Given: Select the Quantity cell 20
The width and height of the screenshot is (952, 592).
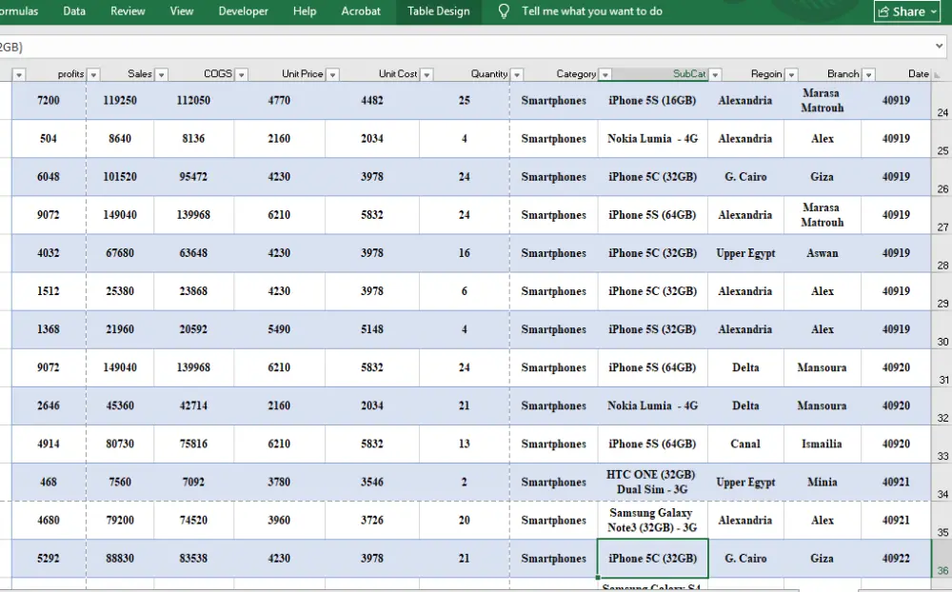Looking at the screenshot, I should [465, 521].
